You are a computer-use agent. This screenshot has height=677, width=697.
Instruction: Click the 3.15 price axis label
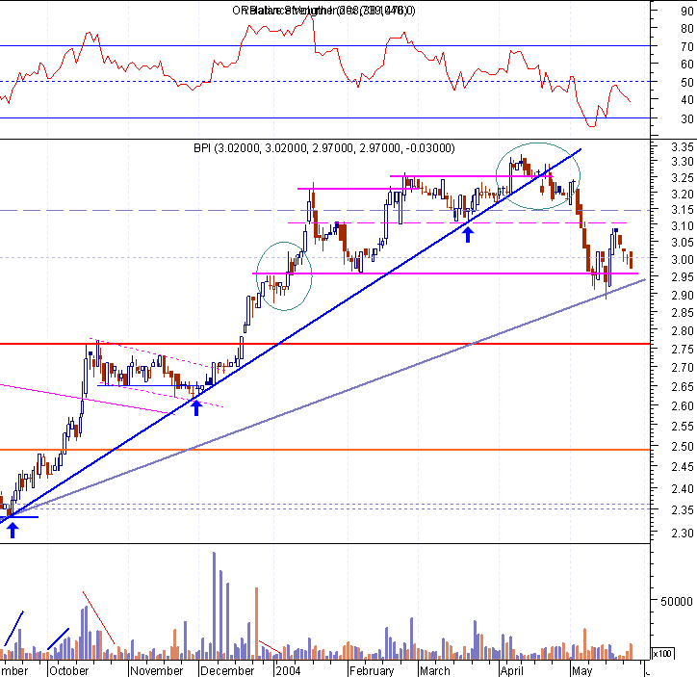coord(683,210)
